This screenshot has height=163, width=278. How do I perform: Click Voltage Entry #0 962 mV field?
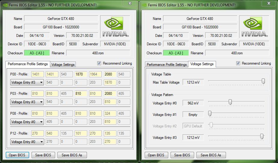coord(193,103)
